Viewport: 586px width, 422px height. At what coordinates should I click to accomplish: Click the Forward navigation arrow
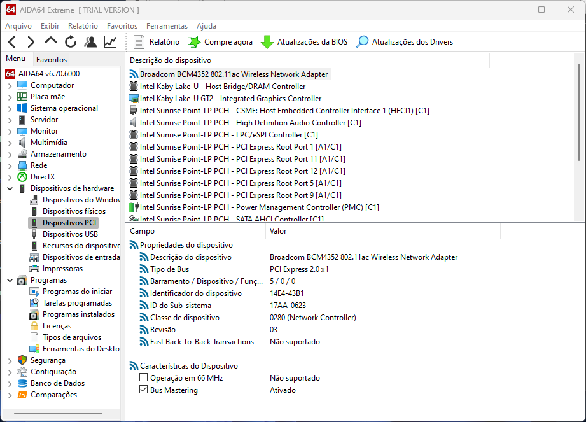(x=31, y=42)
